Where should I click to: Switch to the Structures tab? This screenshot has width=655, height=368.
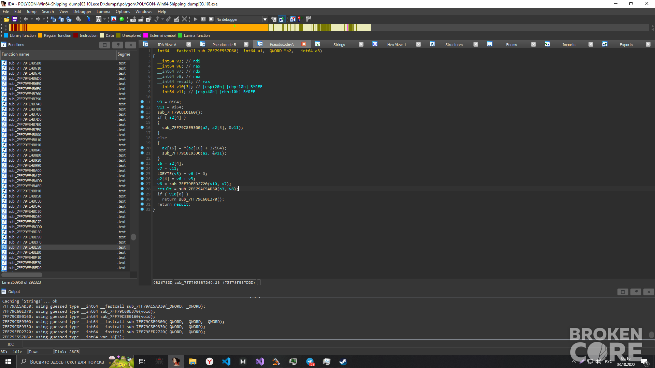[454, 44]
